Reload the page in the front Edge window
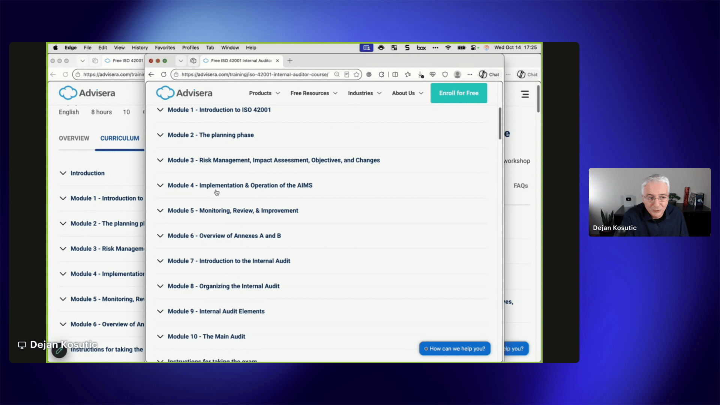Viewport: 720px width, 405px height. point(163,75)
